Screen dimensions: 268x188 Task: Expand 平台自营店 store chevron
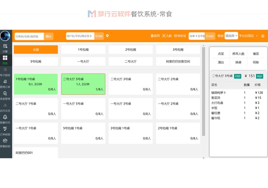[x=257, y=36]
